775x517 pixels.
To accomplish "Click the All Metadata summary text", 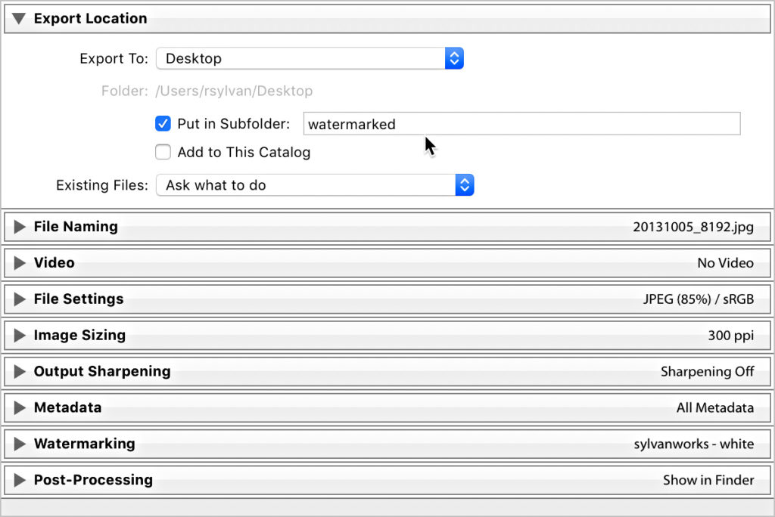I will (714, 408).
